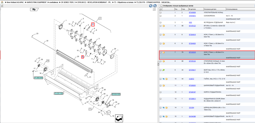Open 'New Holland AG APAC' breadcrumb
This screenshot has width=255, height=123.
15,3
